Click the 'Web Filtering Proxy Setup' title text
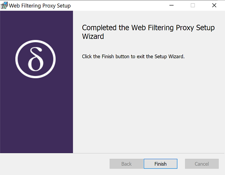This screenshot has width=225, height=175. click(x=40, y=6)
